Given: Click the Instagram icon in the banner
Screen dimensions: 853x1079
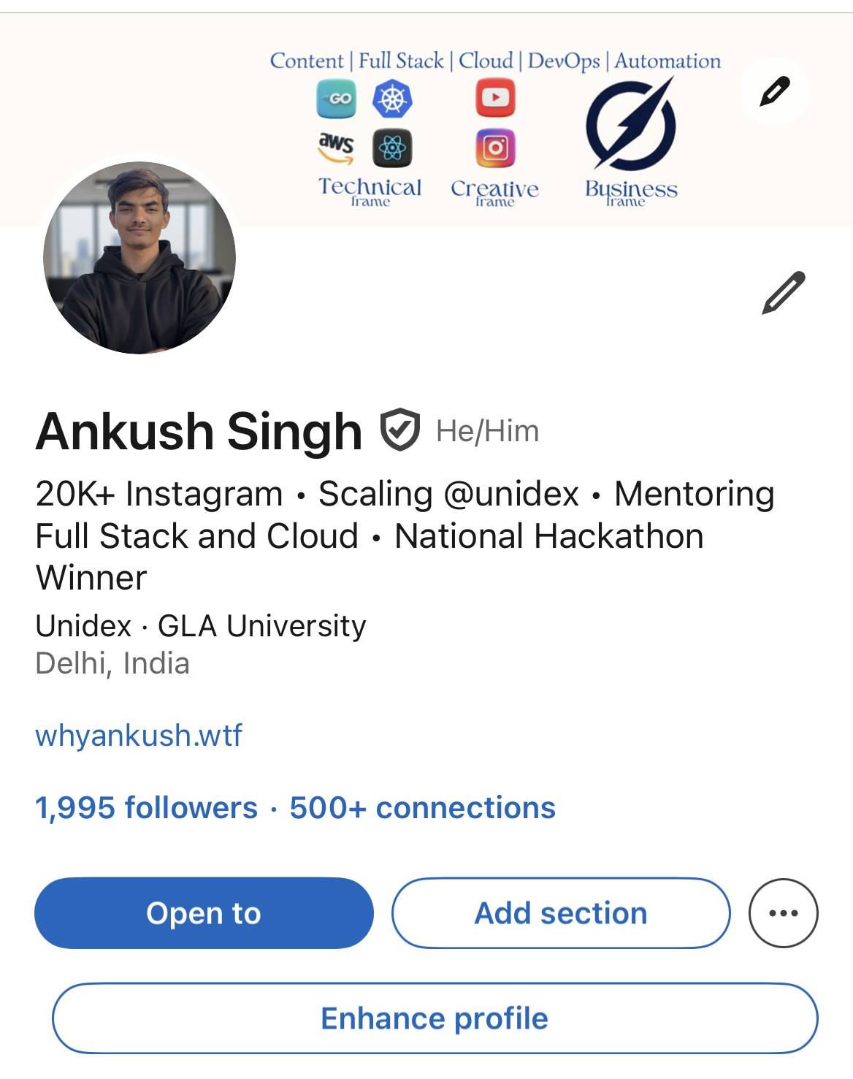Looking at the screenshot, I should 495,148.
